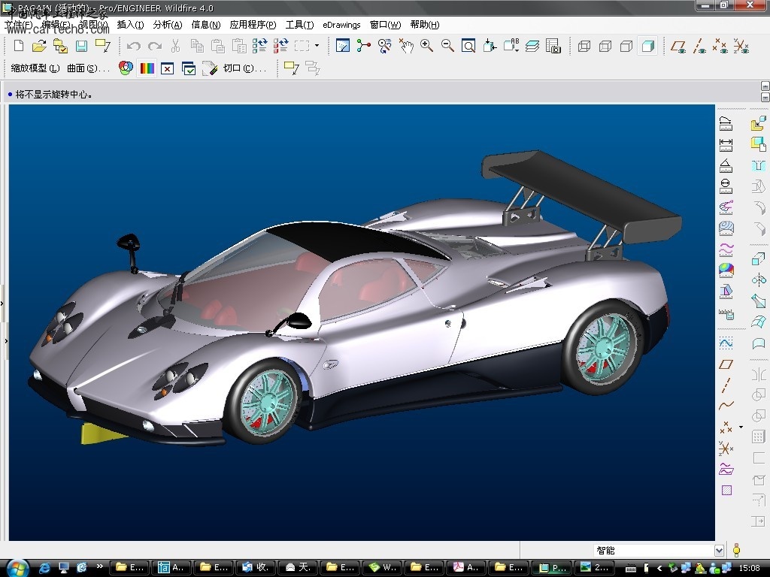The width and height of the screenshot is (770, 577).
Task: Open the 信息(N) menu
Action: [206, 25]
